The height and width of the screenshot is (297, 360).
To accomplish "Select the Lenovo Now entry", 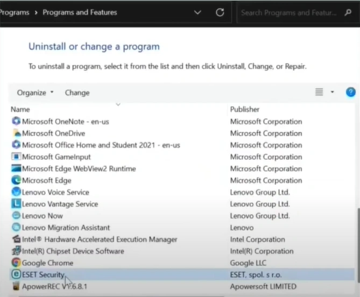I will coord(43,216).
